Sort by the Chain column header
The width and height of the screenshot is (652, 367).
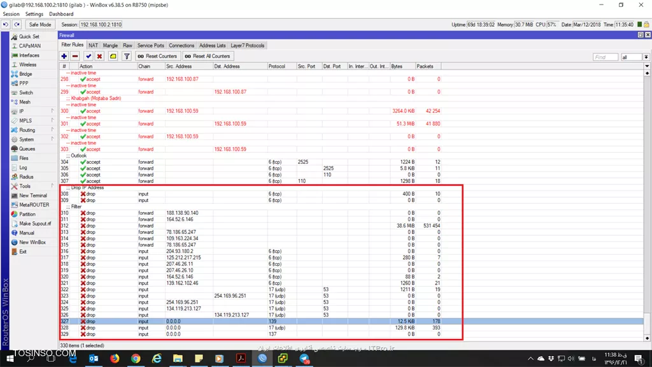(x=150, y=66)
